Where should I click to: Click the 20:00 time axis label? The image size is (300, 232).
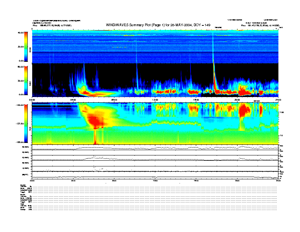237,99
